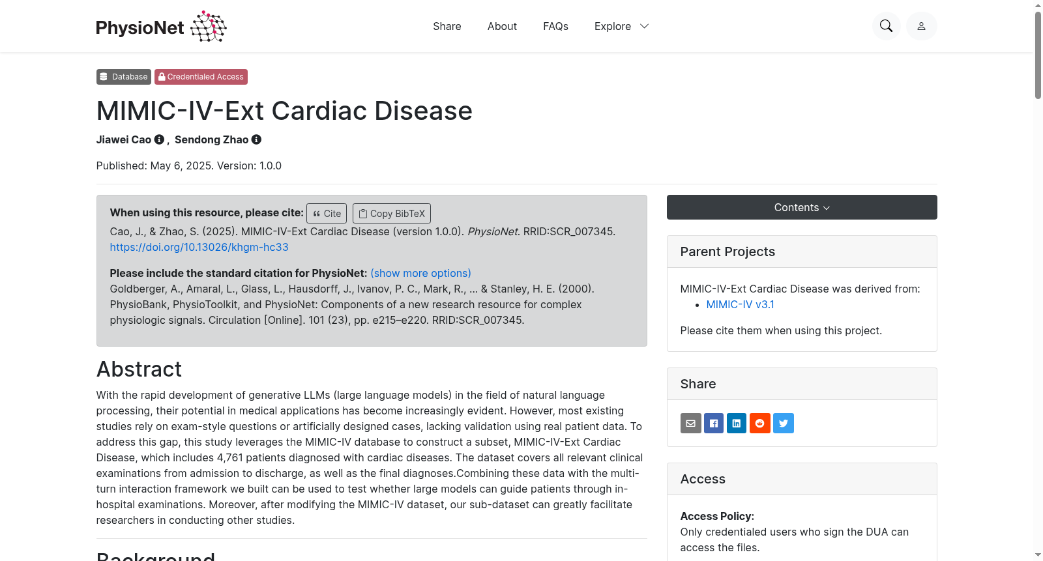The image size is (1043, 561).
Task: Open the About nav item
Action: pyautogui.click(x=502, y=26)
